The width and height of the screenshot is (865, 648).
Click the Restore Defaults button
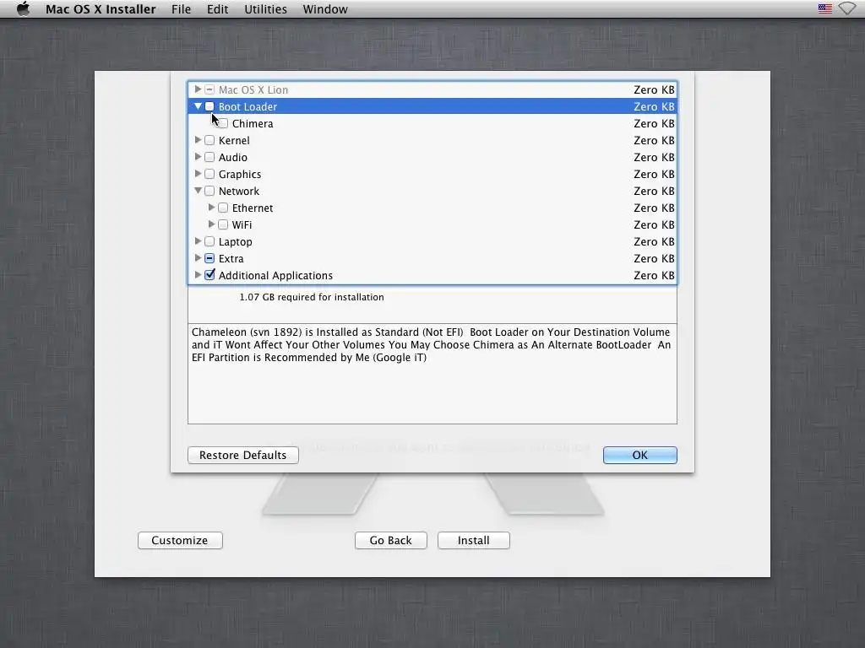(242, 455)
